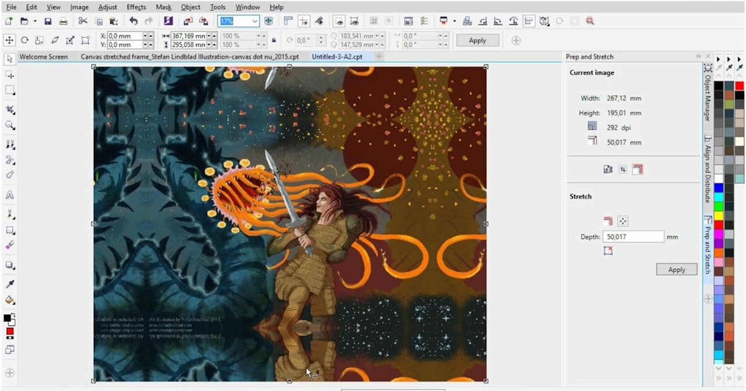Click the Print icon in the toolbar
This screenshot has height=391, width=746.
63,21
